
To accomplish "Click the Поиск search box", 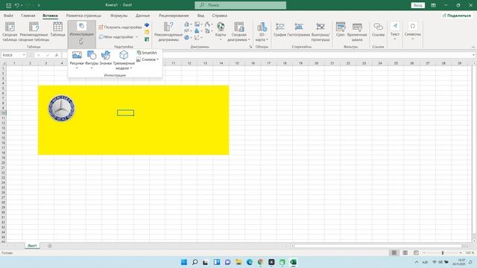I will tap(240, 5).
